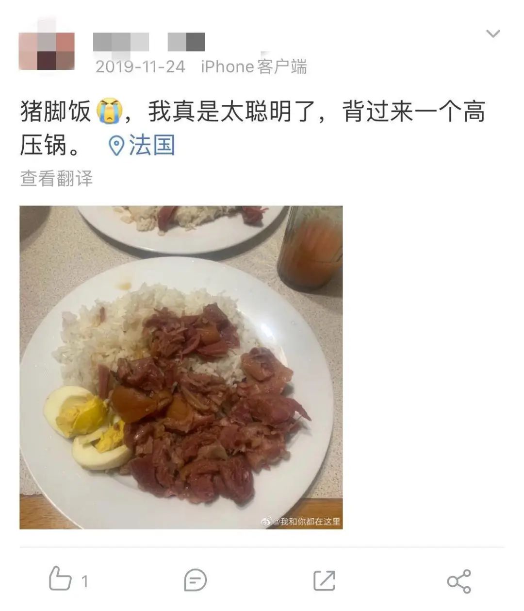Click the Weibo logo in photo watermark
This screenshot has height=611, width=524.
point(266,522)
